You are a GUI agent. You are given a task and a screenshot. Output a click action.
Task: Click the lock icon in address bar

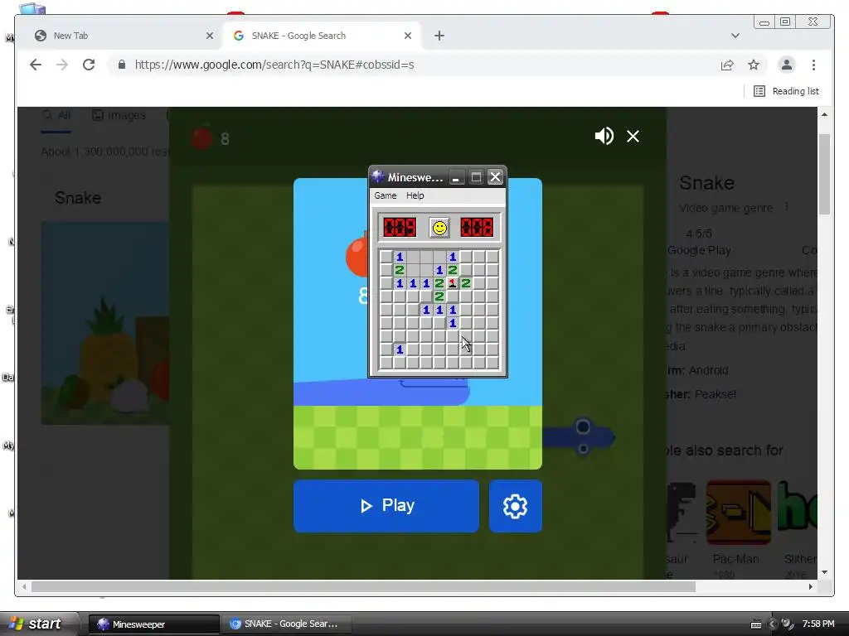click(x=122, y=65)
